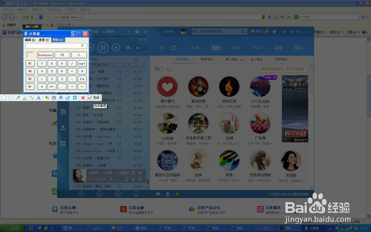Mute the music player volume
The width and height of the screenshot is (371, 232).
click(128, 48)
